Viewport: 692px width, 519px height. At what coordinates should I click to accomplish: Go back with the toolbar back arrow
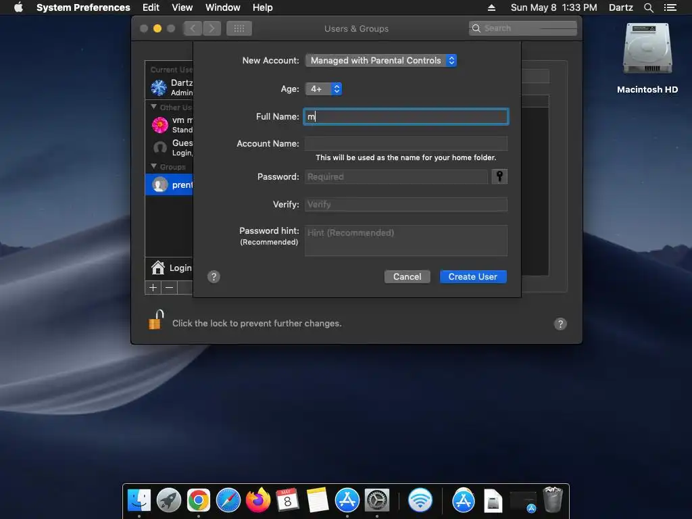(193, 28)
